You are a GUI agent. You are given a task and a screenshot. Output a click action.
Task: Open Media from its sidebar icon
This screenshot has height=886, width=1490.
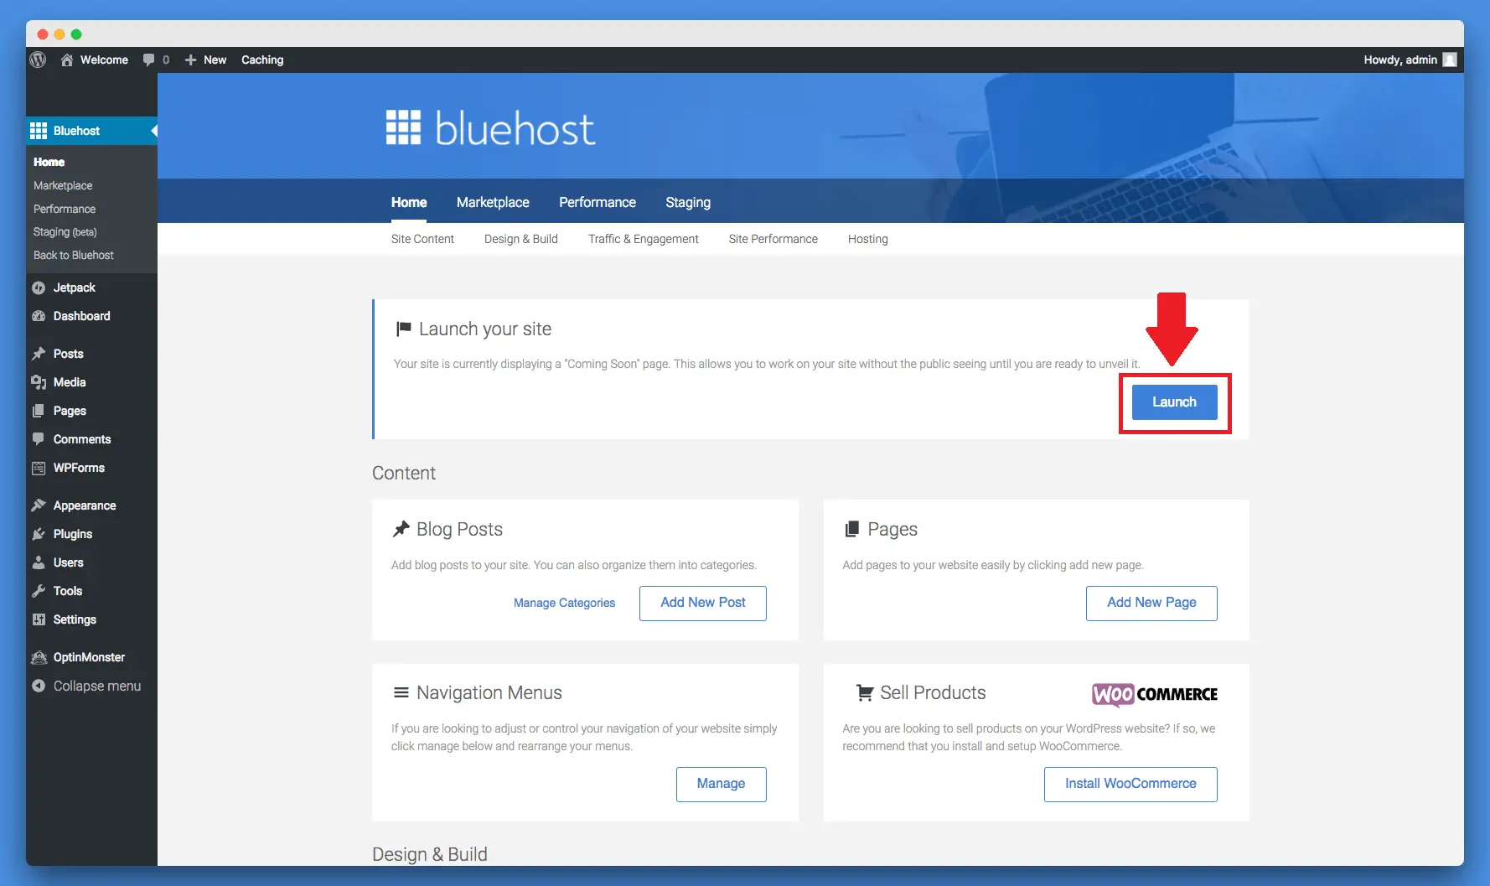[x=39, y=382]
